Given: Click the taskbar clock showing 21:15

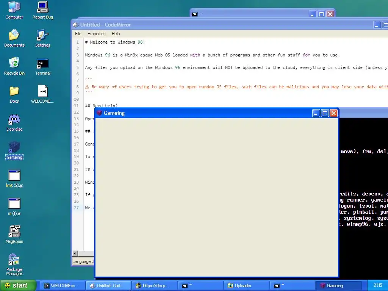Looking at the screenshot, I should (378, 285).
